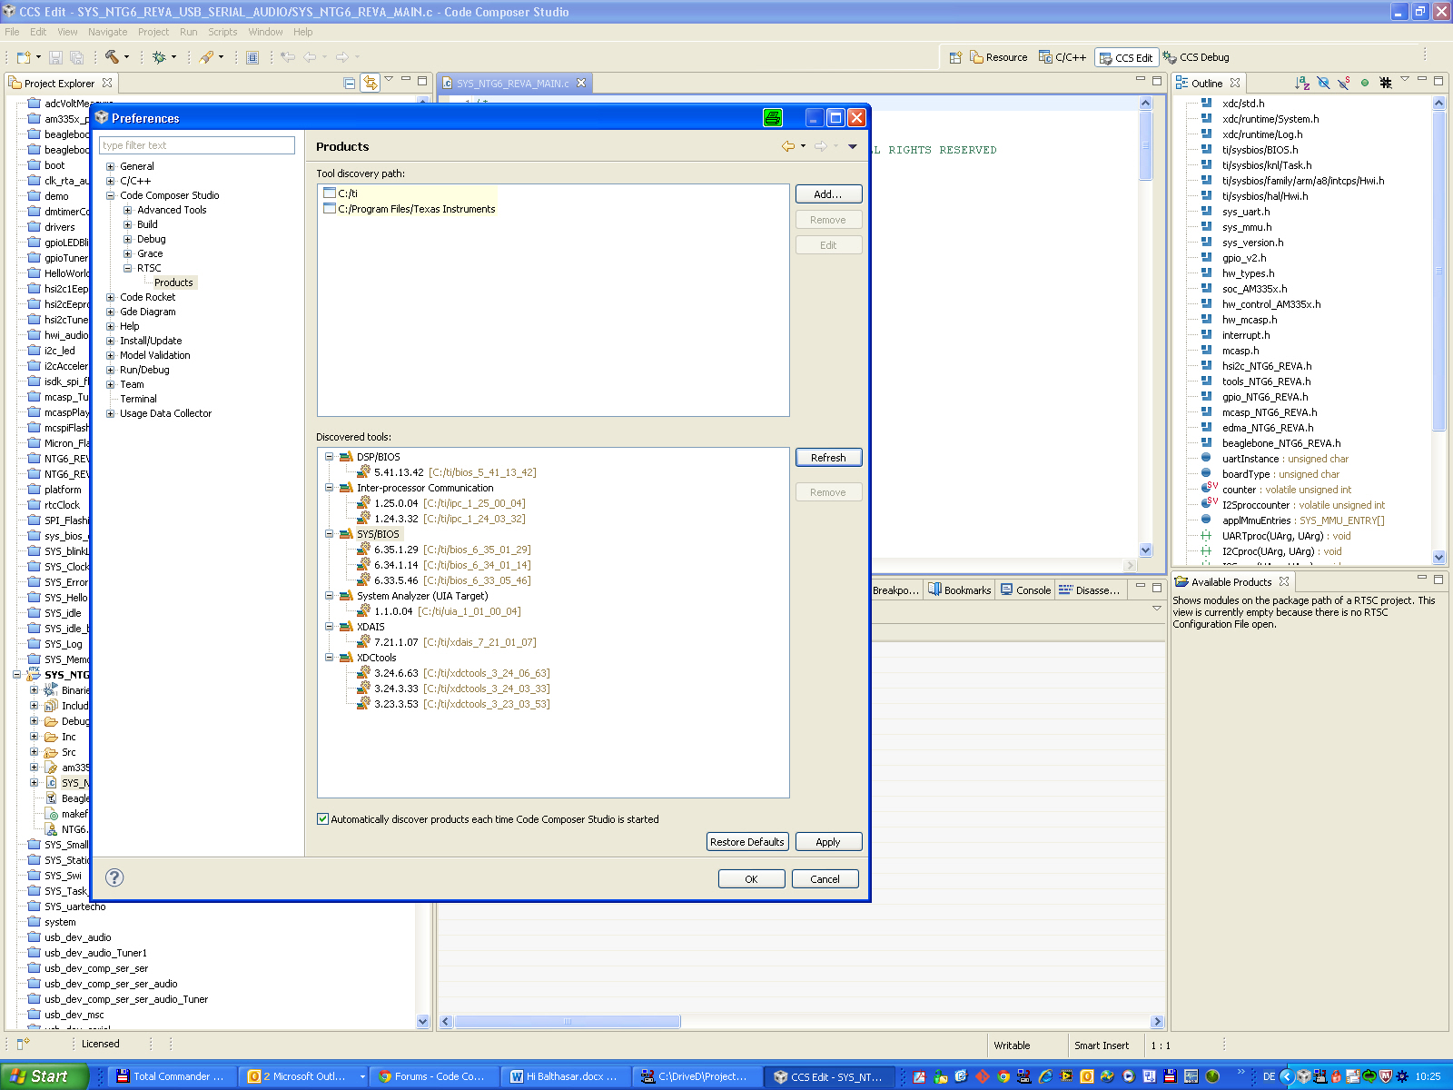Open the Scripts menu
Screen dimensions: 1453x1090
pyautogui.click(x=222, y=32)
